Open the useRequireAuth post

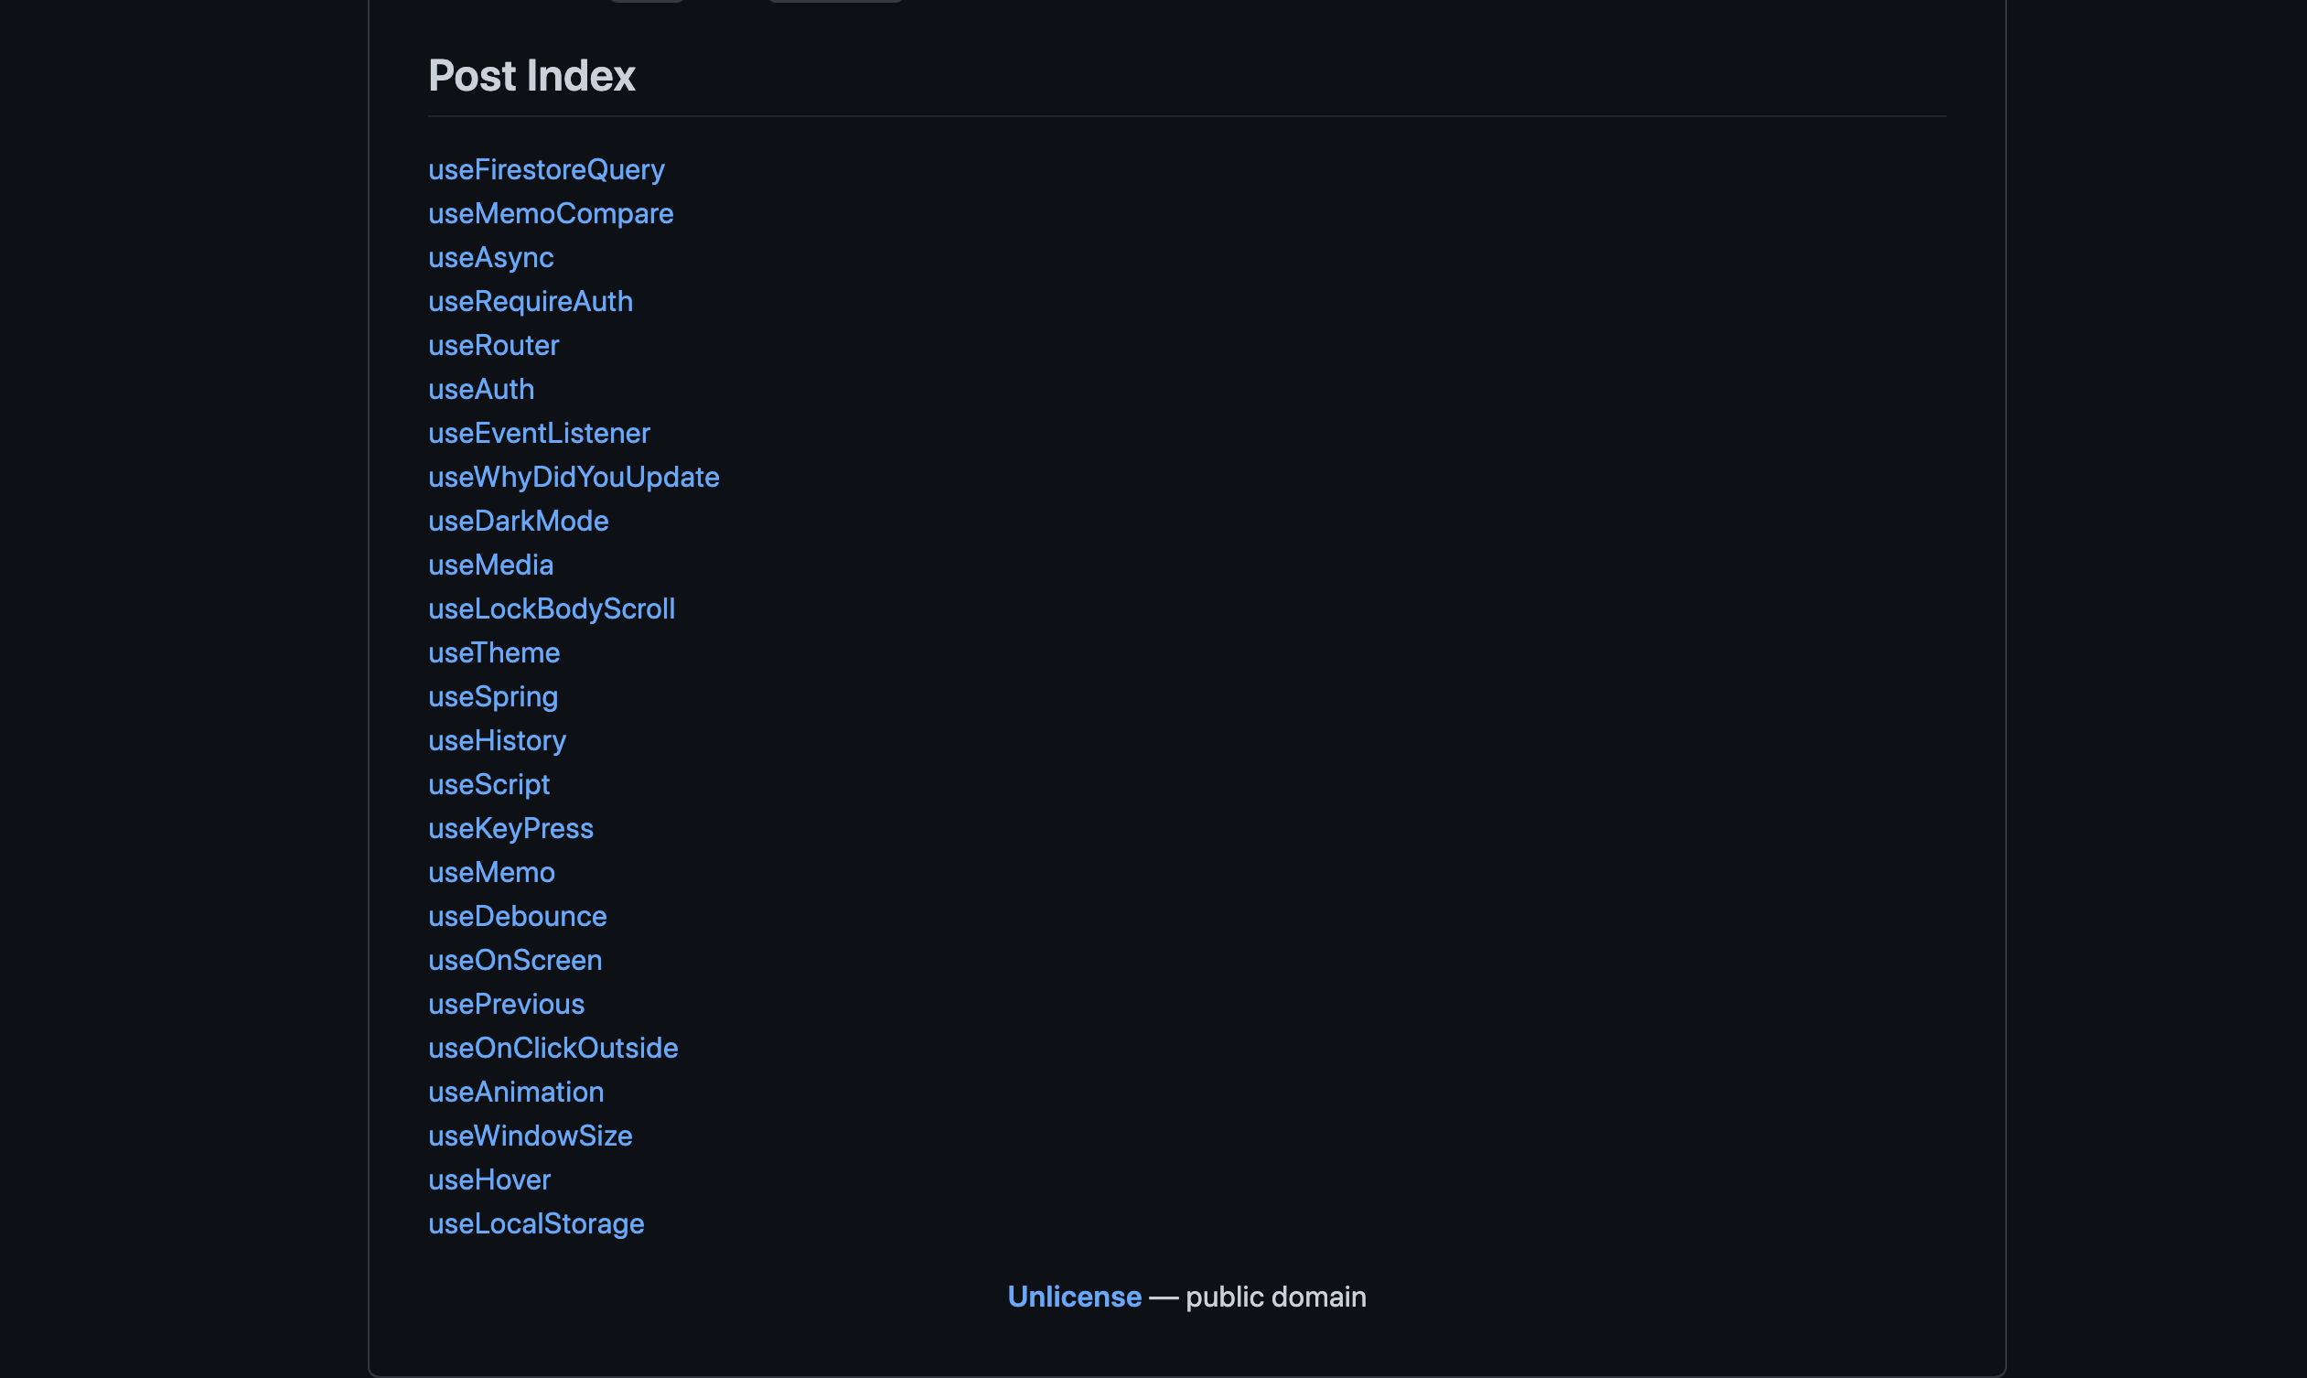[531, 301]
